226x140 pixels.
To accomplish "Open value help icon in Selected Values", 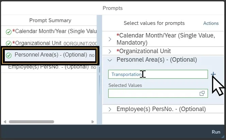I will coord(202,93).
